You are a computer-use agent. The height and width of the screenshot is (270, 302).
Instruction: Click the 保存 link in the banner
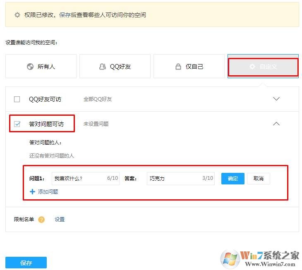pyautogui.click(x=65, y=15)
